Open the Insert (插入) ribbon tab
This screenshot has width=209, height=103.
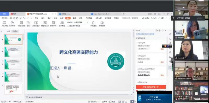(43, 18)
